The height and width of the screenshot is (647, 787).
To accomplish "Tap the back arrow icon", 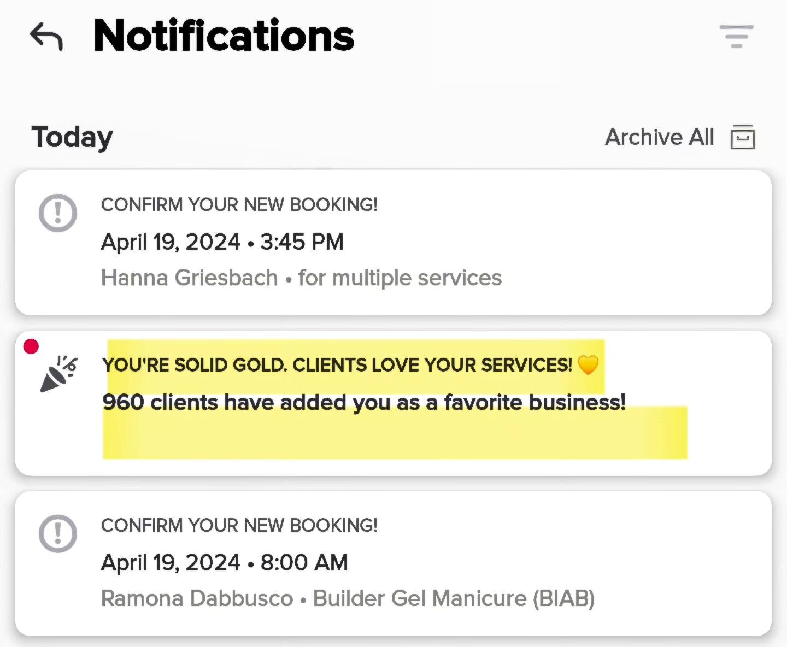I will pos(46,37).
